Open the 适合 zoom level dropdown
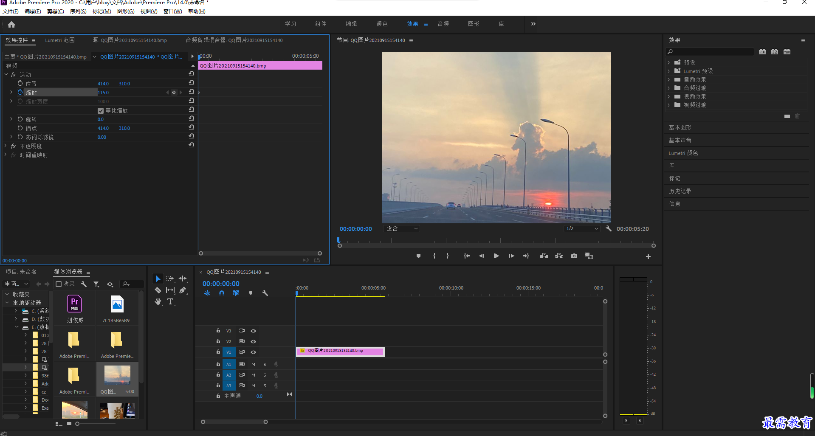 coord(401,228)
